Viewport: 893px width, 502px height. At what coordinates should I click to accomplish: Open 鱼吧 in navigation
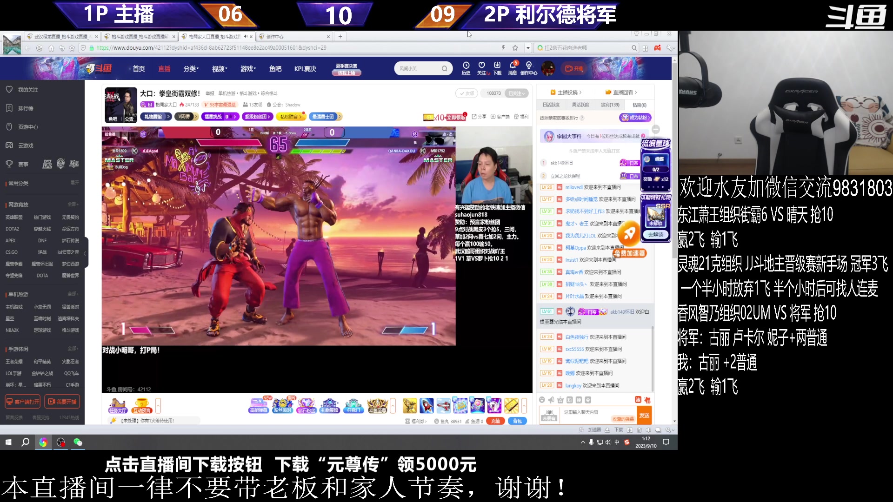(x=275, y=69)
